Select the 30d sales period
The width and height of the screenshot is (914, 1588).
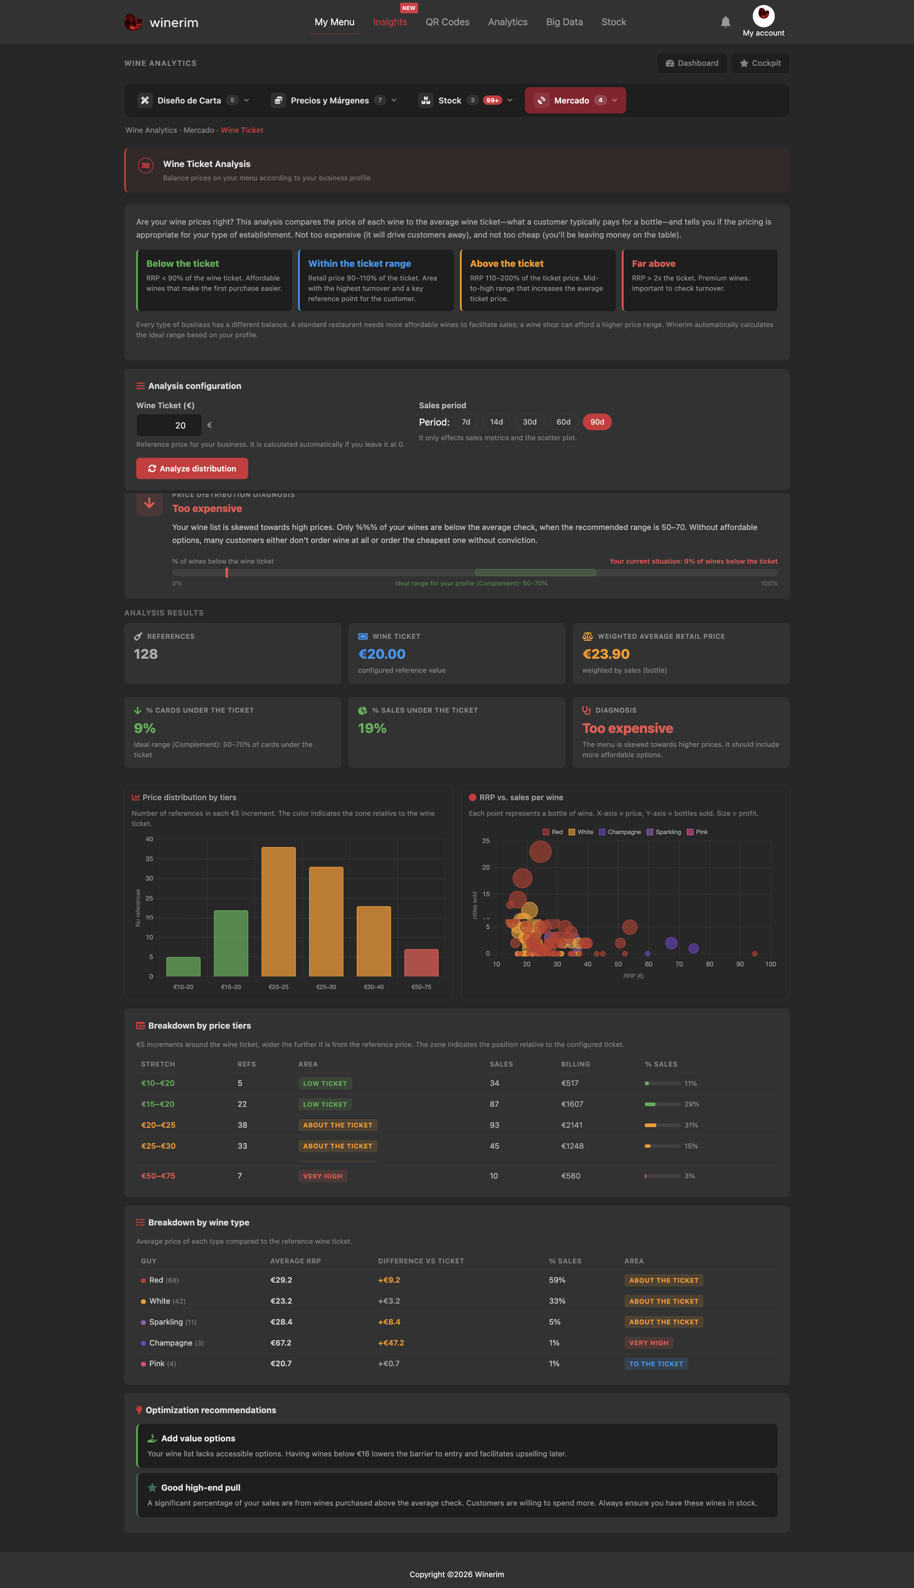[x=530, y=422]
